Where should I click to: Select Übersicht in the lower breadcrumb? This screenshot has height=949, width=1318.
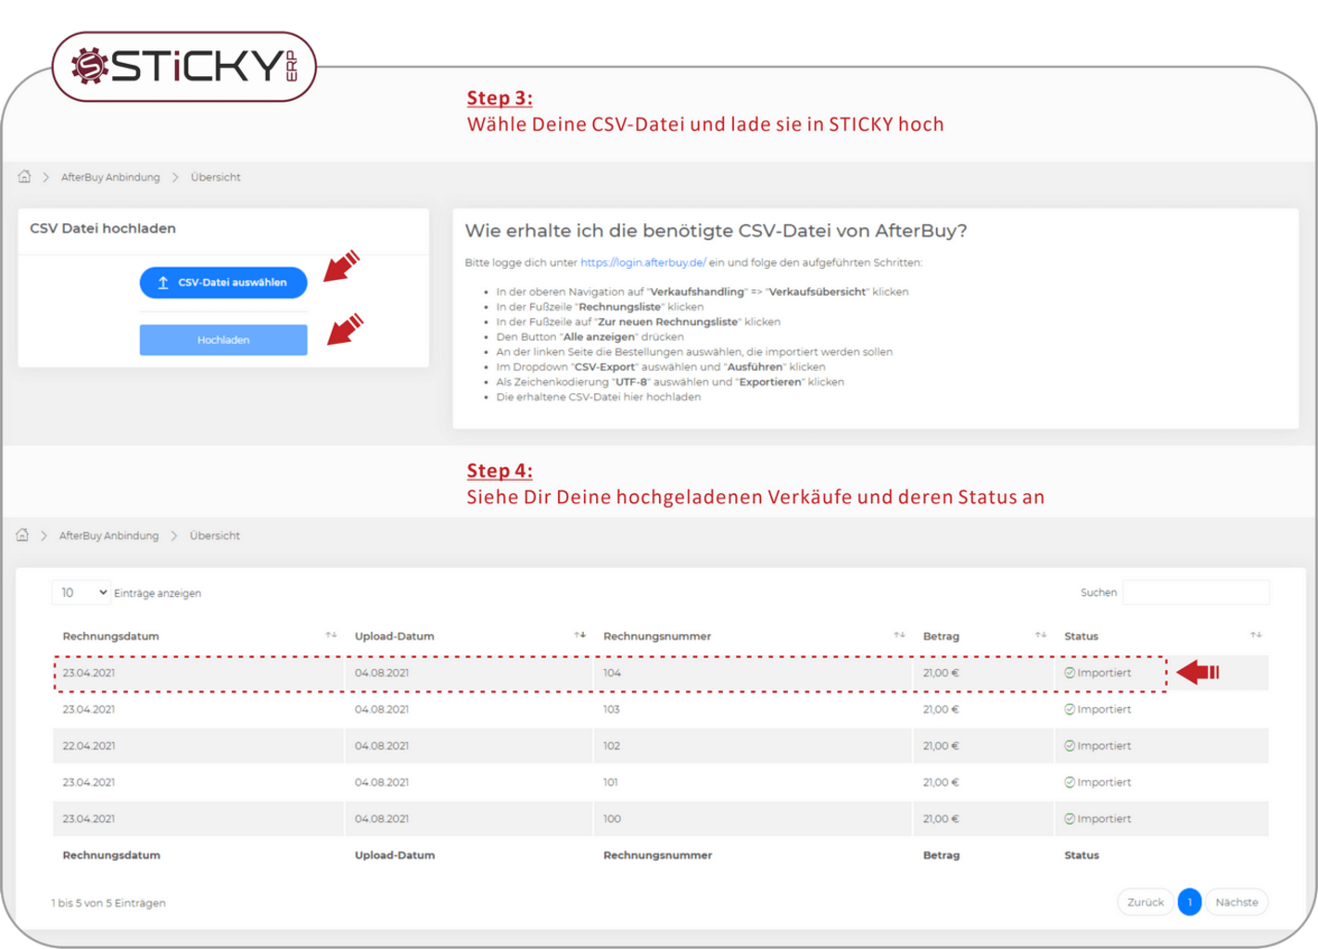(x=214, y=536)
